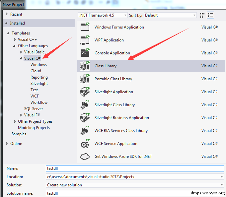
Task: Click the Solution name input field
Action: pyautogui.click(x=135, y=193)
